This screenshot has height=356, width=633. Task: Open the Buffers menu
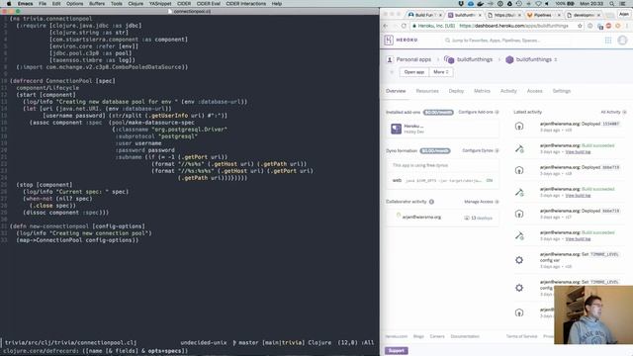pyautogui.click(x=97, y=4)
